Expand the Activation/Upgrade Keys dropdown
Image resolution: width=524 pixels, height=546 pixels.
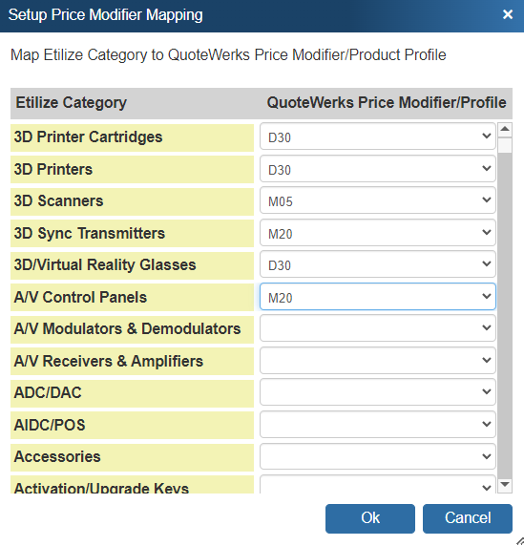[x=378, y=484]
